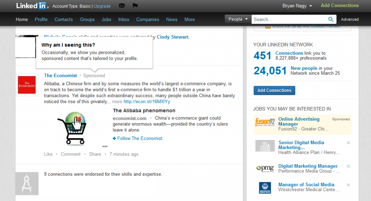
Task: Open the messages envelope icon
Action: [122, 6]
